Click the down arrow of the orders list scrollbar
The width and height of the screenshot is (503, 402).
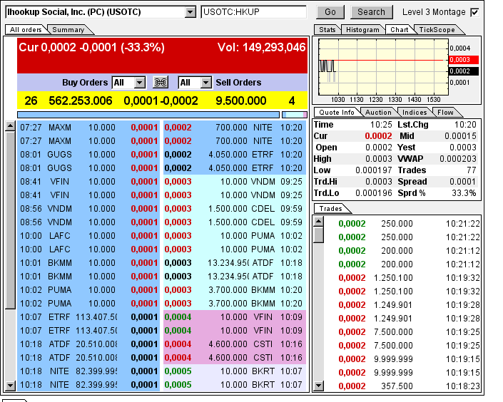(10, 386)
